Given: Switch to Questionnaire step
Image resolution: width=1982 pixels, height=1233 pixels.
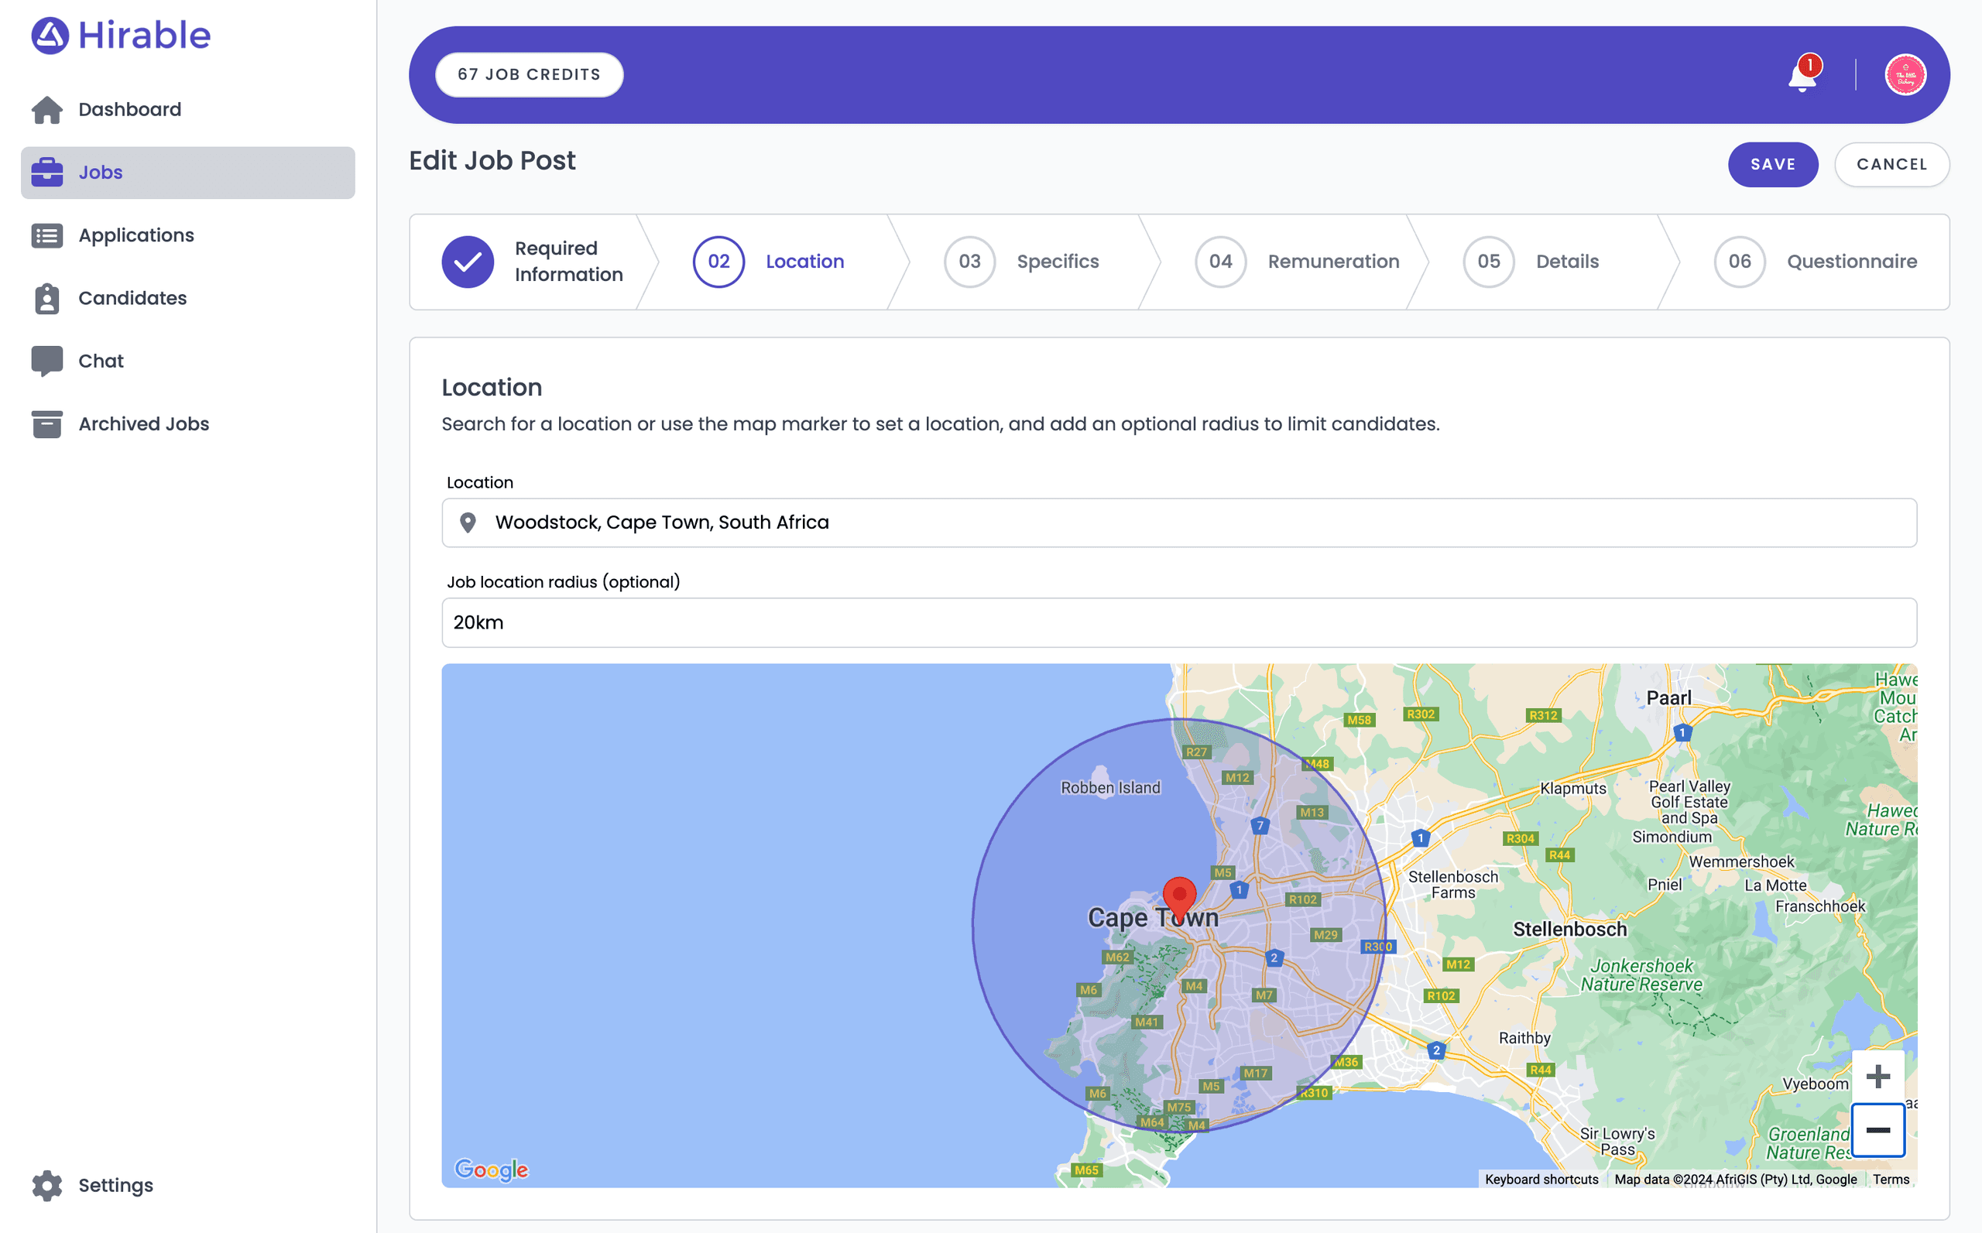Looking at the screenshot, I should click(x=1851, y=262).
